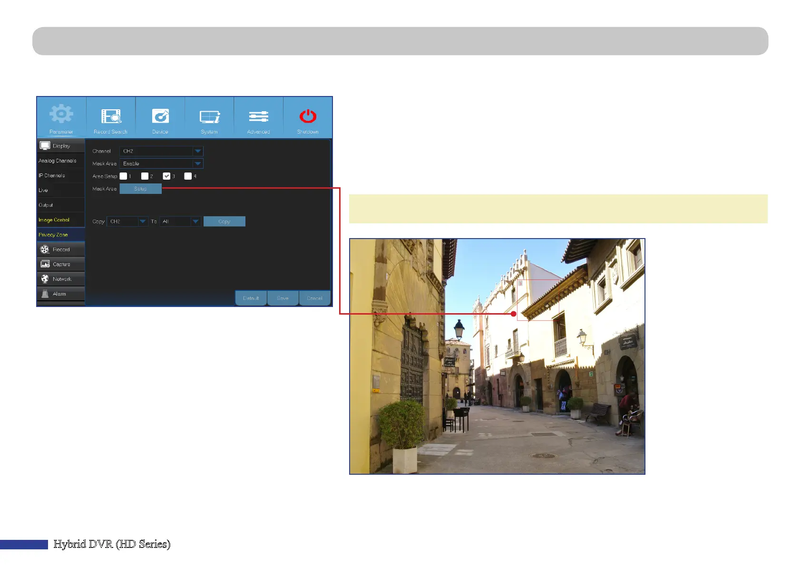The height and width of the screenshot is (566, 801).
Task: Open the Output settings page
Action: click(61, 205)
